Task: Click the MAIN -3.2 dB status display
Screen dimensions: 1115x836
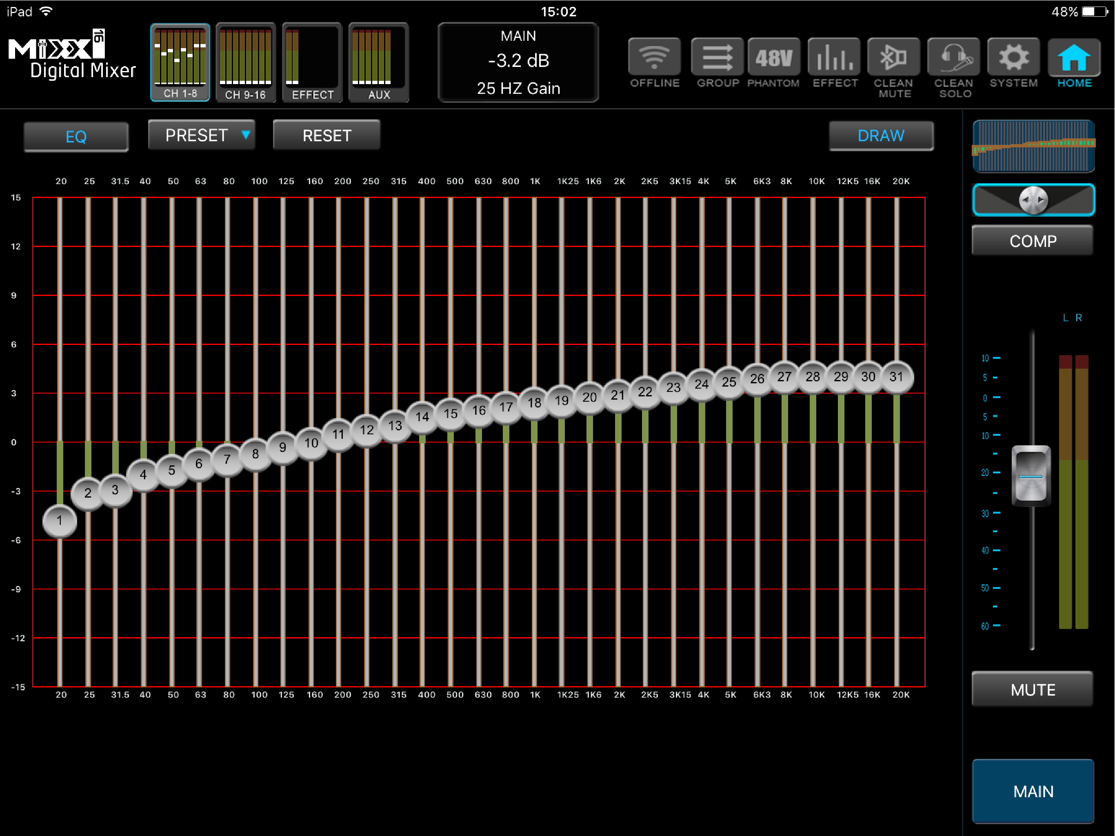Action: (x=518, y=62)
